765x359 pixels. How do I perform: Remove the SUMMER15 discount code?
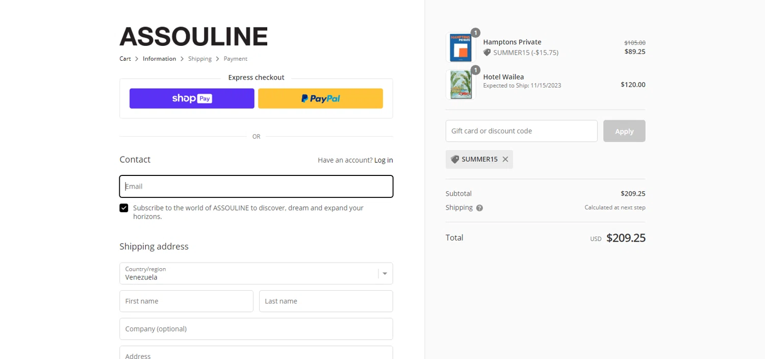pos(505,159)
